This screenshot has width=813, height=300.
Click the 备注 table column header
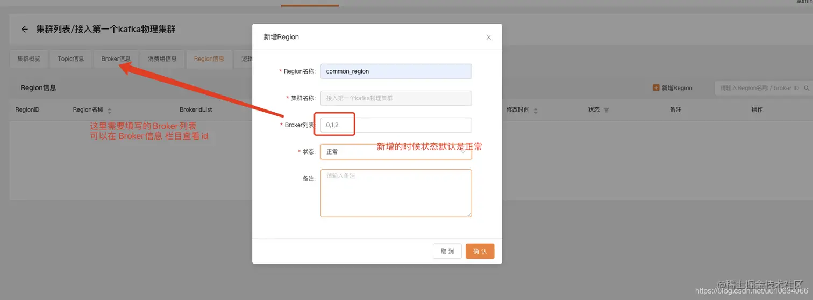click(x=675, y=109)
